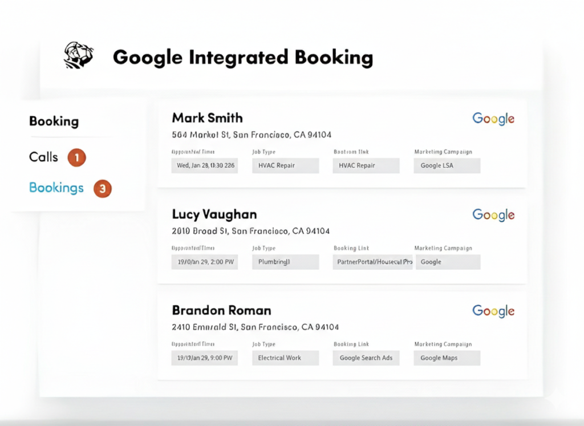Viewport: 584px width, 426px height.
Task: Open Brandon Roman's booking name
Action: [x=221, y=310]
